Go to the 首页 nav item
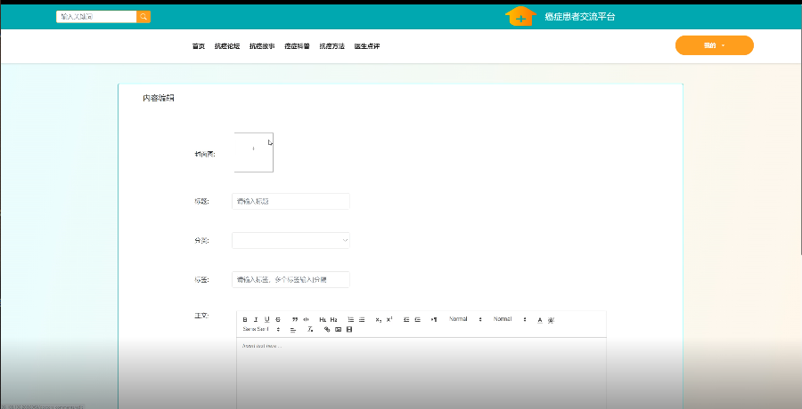The height and width of the screenshot is (409, 802). point(199,46)
